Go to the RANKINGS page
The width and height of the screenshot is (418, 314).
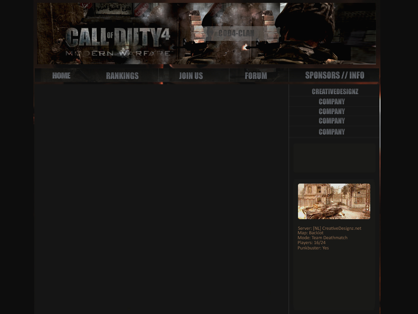point(122,76)
